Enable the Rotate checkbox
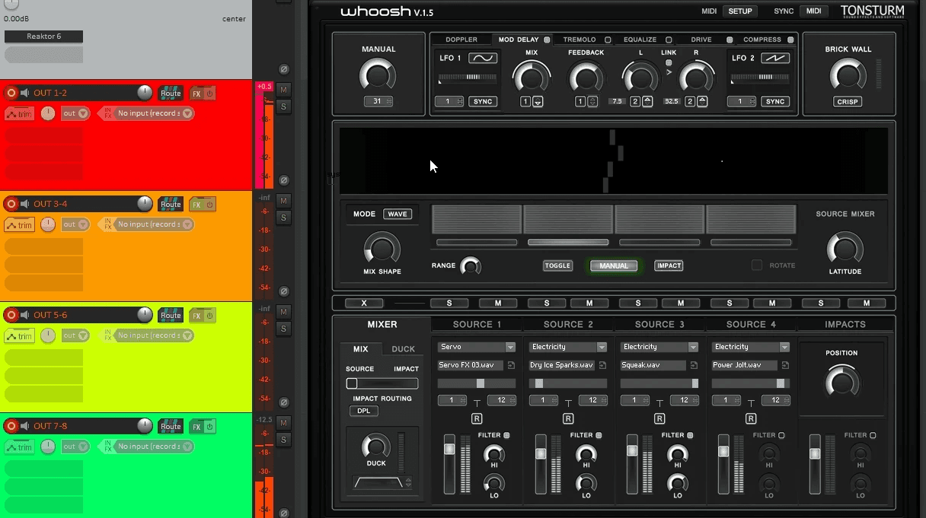The image size is (926, 518). pos(757,265)
